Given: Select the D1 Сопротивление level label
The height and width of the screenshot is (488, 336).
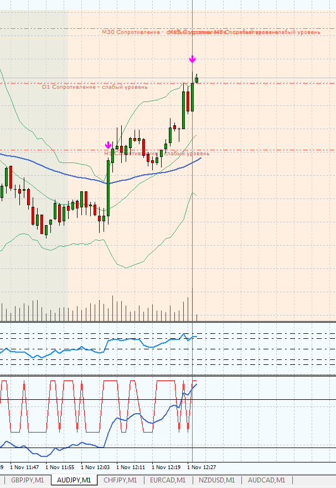Looking at the screenshot, I should pyautogui.click(x=95, y=87).
